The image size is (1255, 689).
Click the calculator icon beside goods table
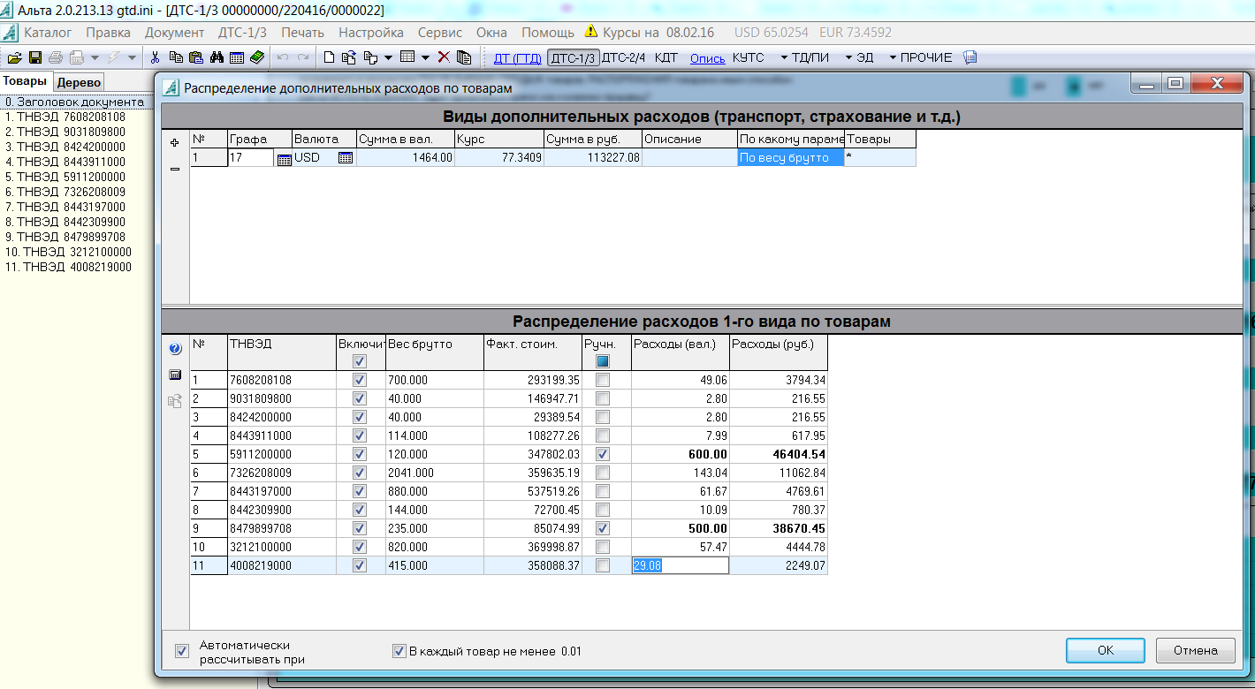[175, 375]
